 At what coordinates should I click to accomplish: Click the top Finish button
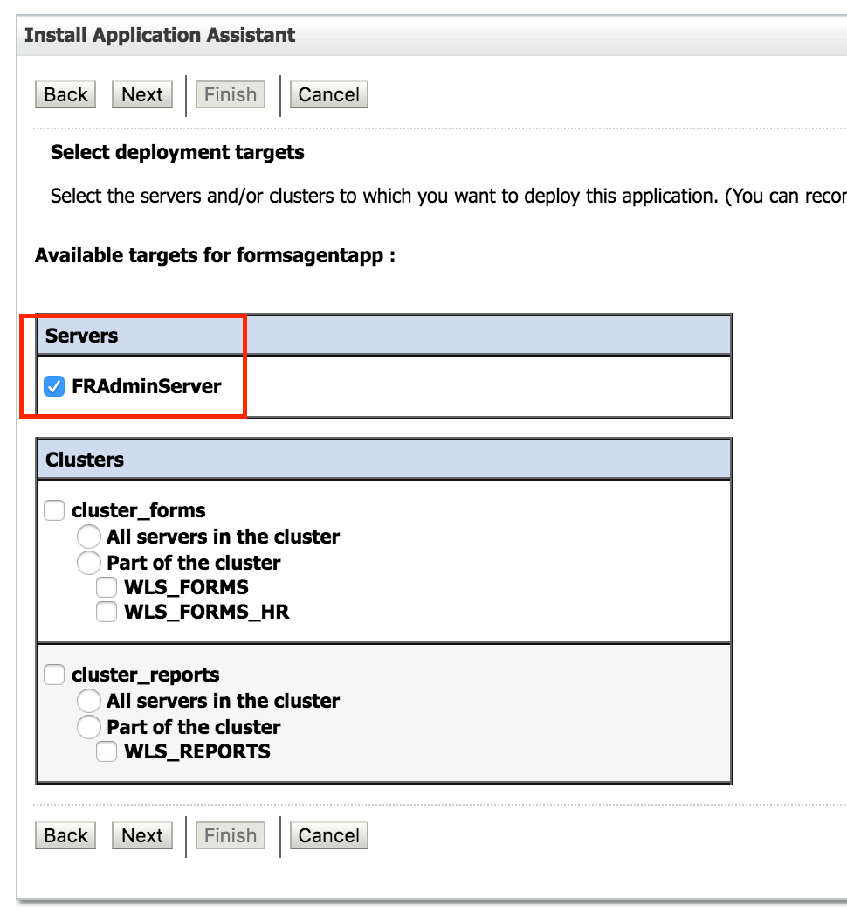(x=230, y=94)
